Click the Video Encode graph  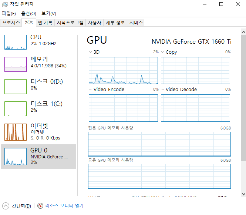(123, 108)
